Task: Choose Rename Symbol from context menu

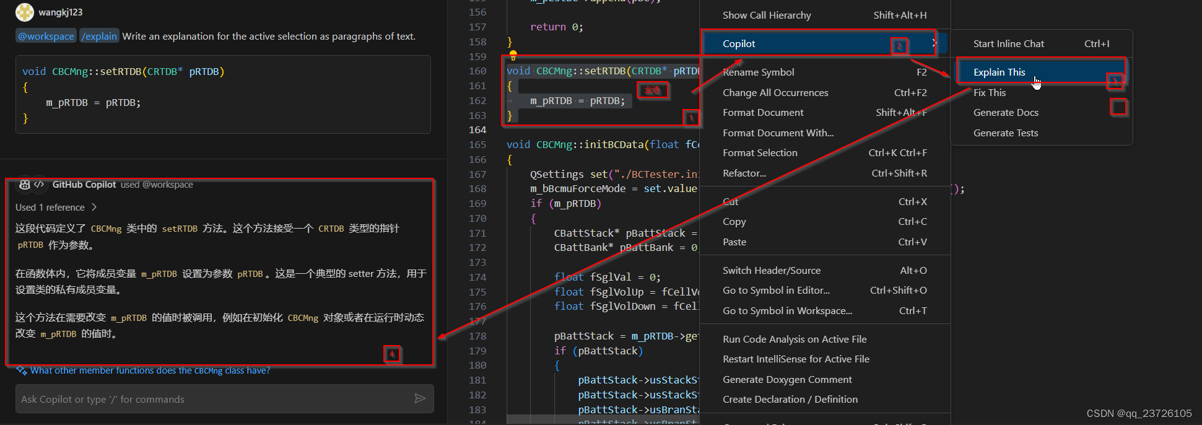Action: point(825,72)
